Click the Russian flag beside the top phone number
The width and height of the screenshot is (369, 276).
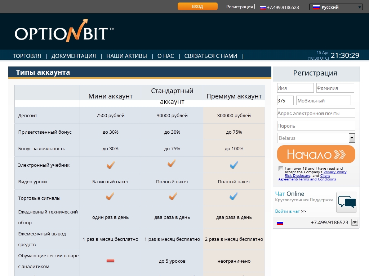coord(263,7)
